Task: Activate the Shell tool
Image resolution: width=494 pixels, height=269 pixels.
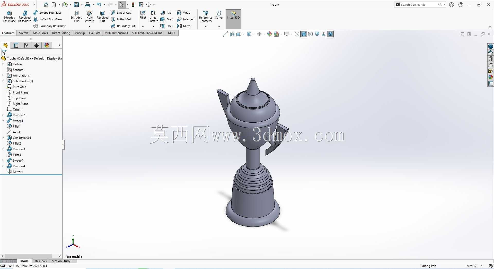Action: click(167, 26)
